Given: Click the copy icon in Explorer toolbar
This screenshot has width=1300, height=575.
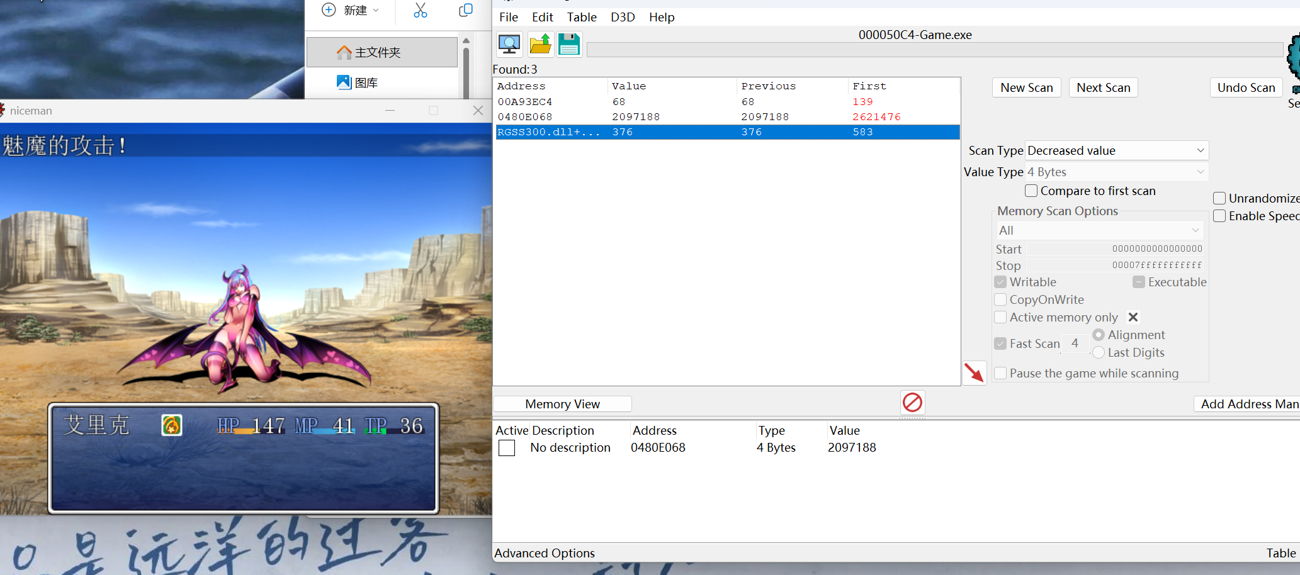Looking at the screenshot, I should 466,10.
